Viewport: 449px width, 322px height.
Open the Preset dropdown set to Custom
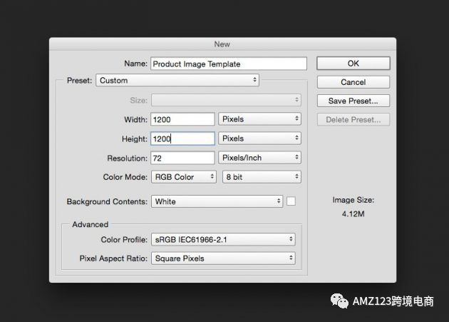point(177,81)
